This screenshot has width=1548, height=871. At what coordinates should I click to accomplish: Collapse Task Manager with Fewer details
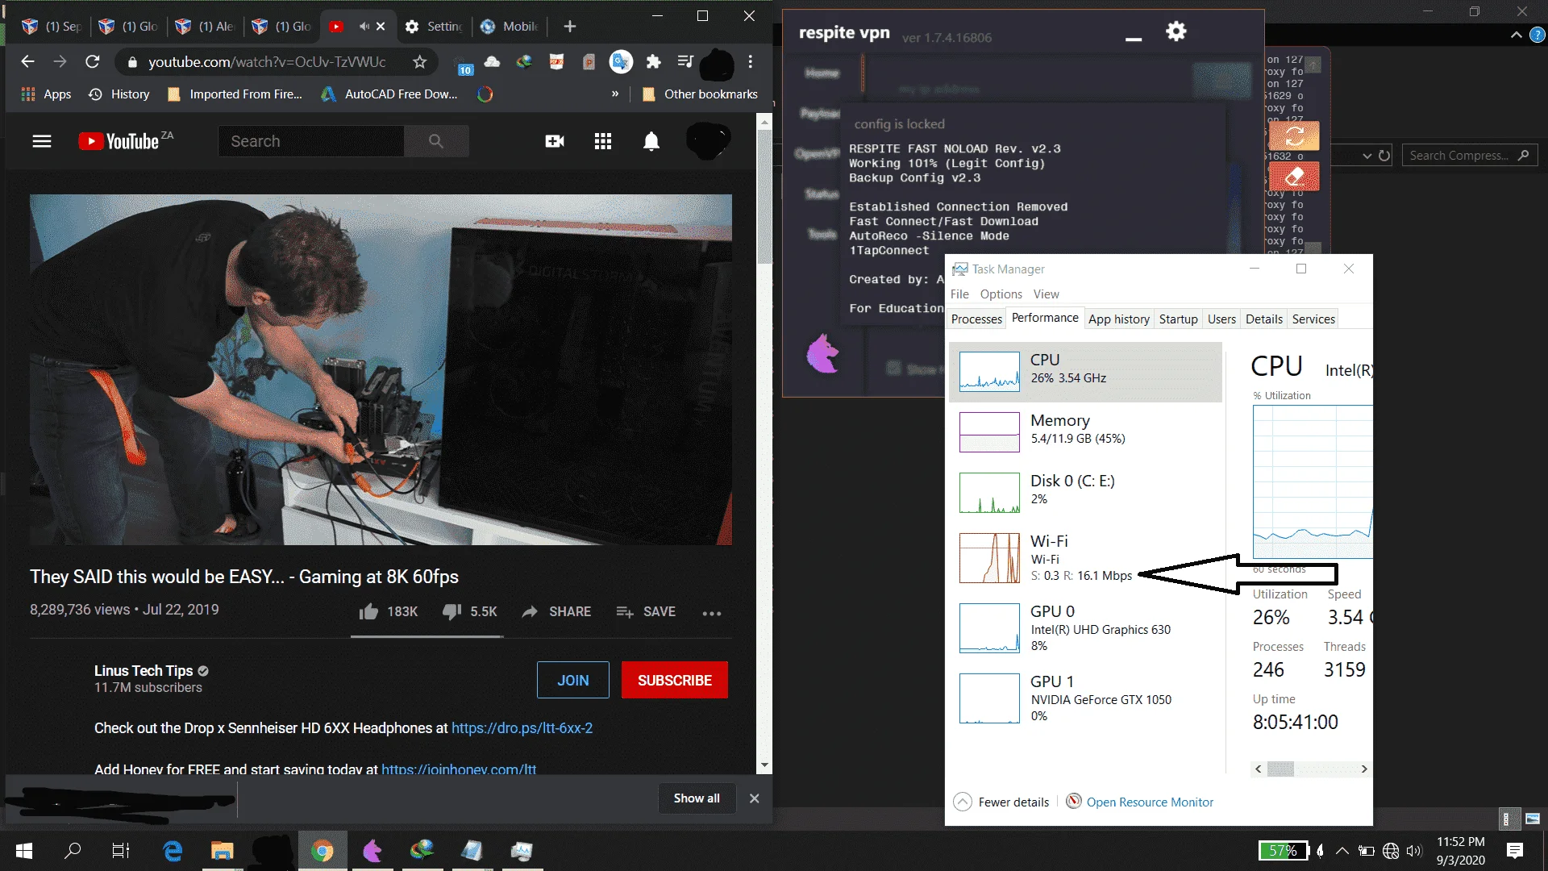point(1002,802)
